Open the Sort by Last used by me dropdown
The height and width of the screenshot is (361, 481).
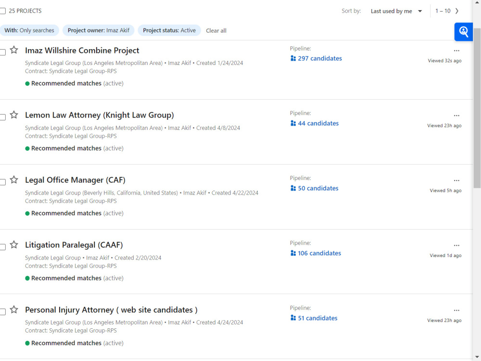click(396, 12)
